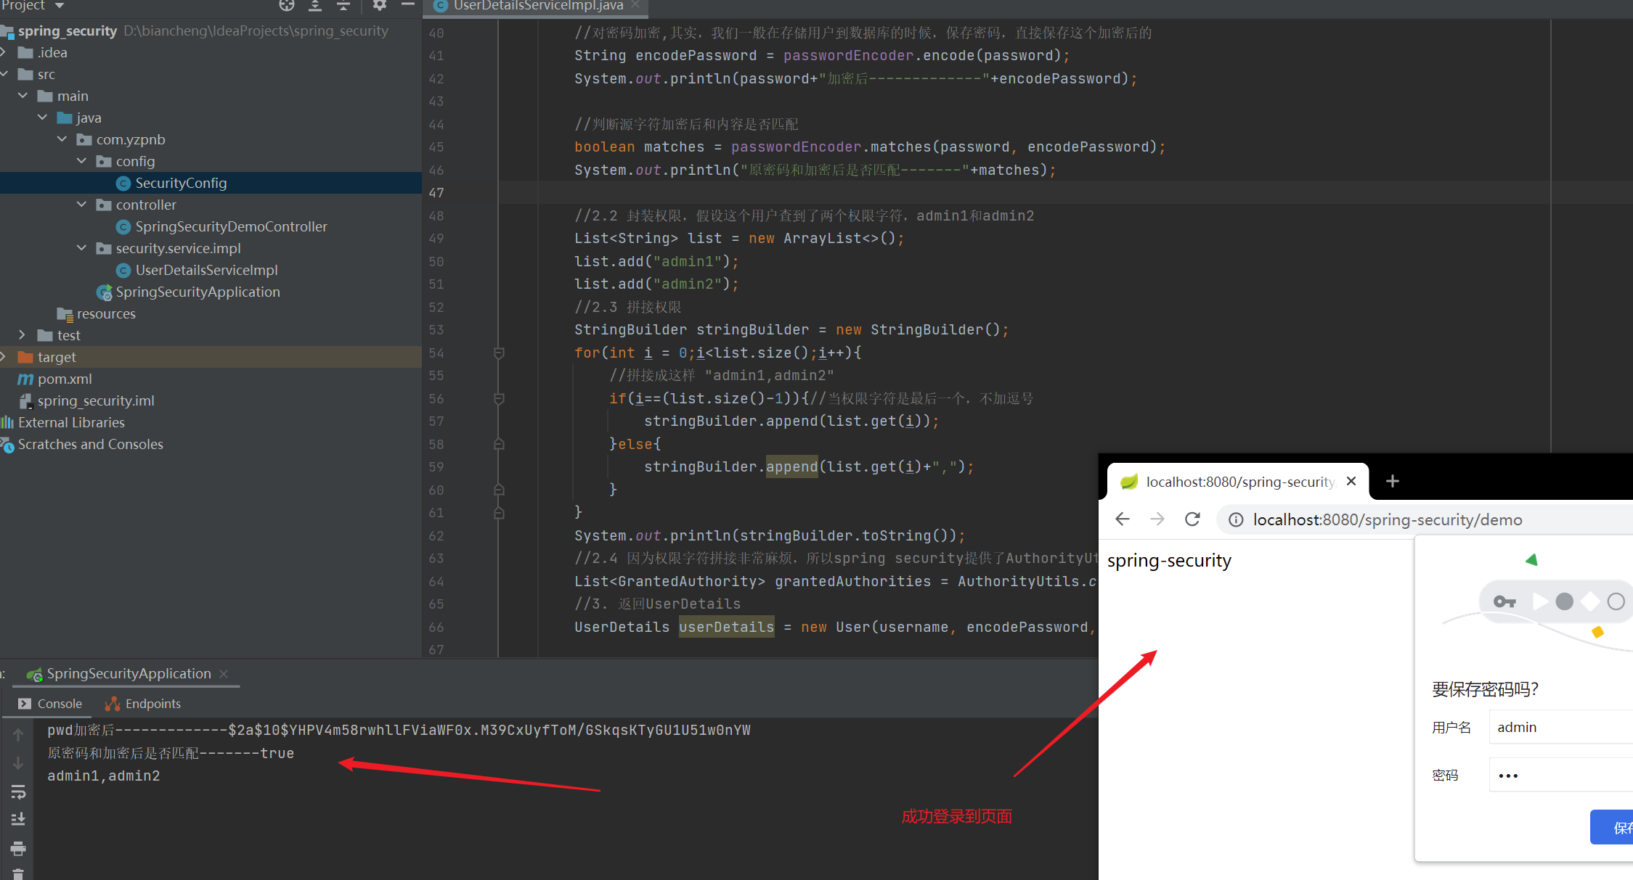Expand the test folder
The image size is (1633, 880).
[x=22, y=334]
